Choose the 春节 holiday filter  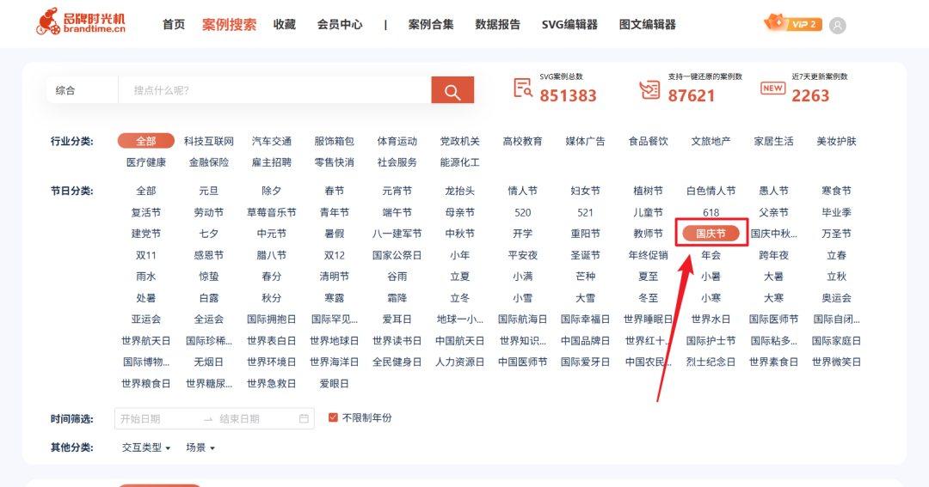[334, 191]
